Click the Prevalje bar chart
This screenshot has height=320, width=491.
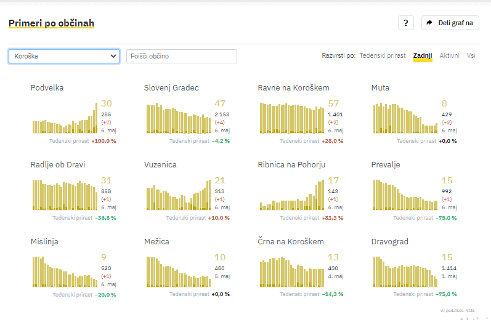[405, 194]
